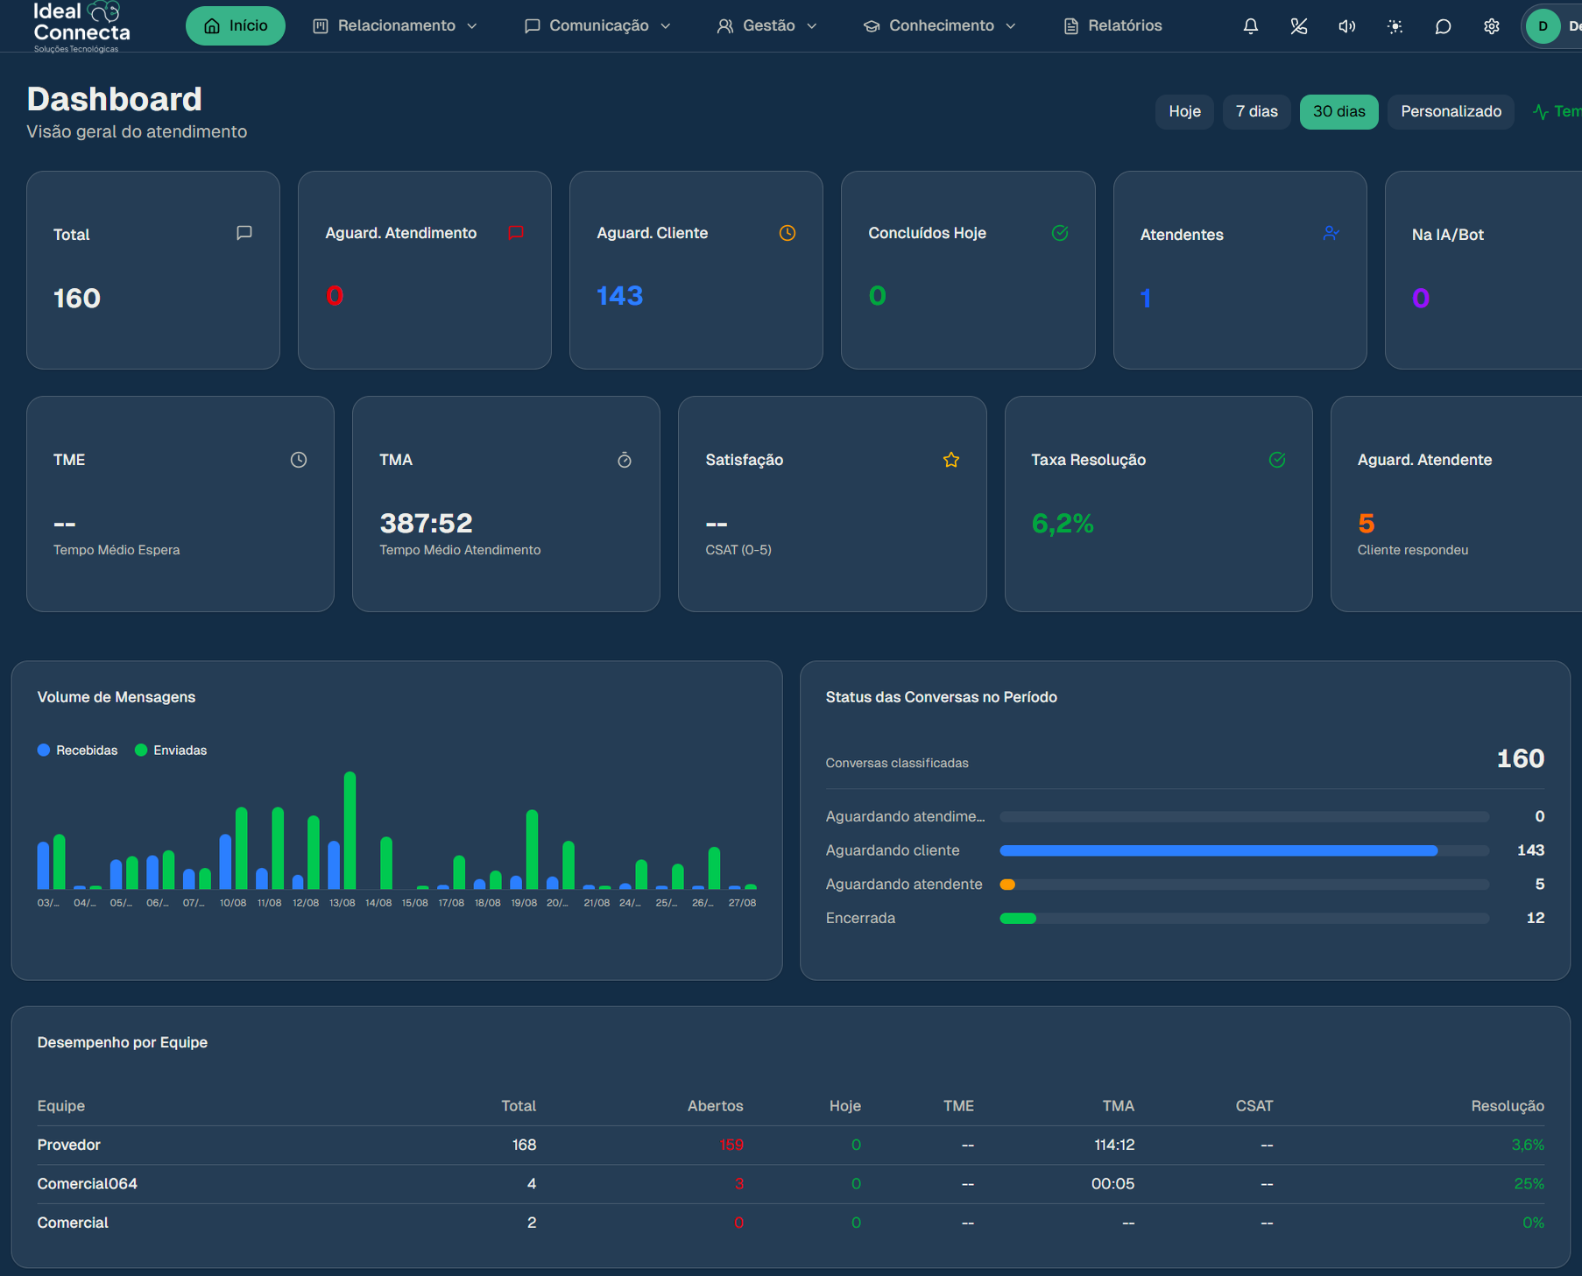Click the 6,2% Taxa Resolução value
This screenshot has height=1276, width=1582.
pyautogui.click(x=1063, y=524)
